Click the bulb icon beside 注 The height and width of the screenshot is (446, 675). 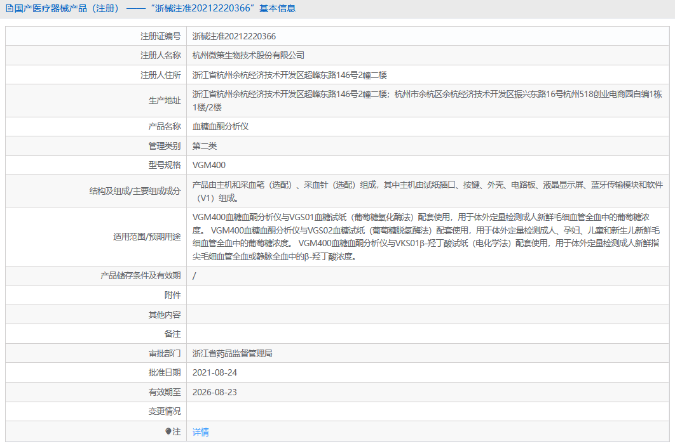[x=168, y=431]
